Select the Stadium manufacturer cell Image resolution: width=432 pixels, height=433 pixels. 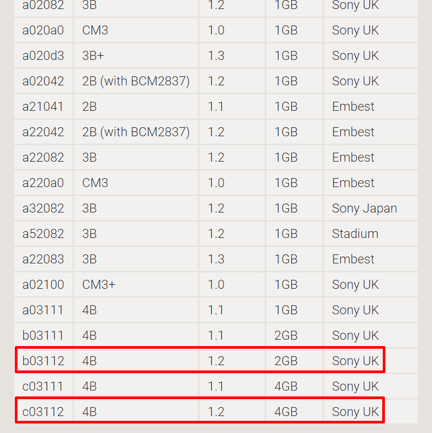(355, 234)
